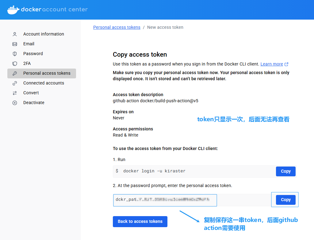Click the Personal access tokens key icon

(x=15, y=73)
